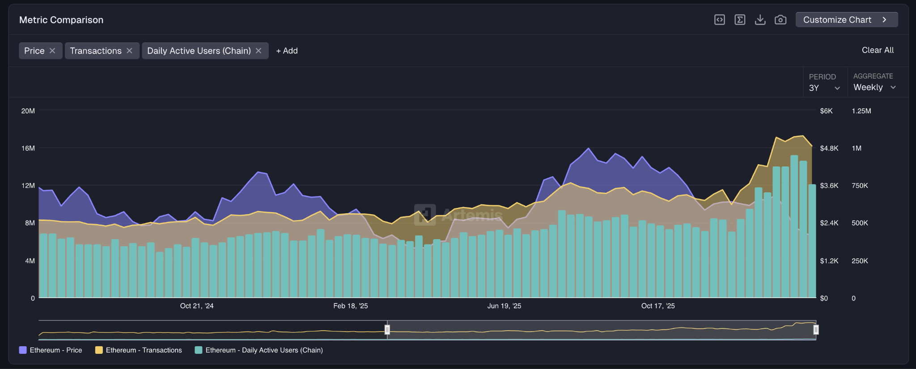This screenshot has width=916, height=369.
Task: Click the sigma formula icon
Action: tap(740, 20)
